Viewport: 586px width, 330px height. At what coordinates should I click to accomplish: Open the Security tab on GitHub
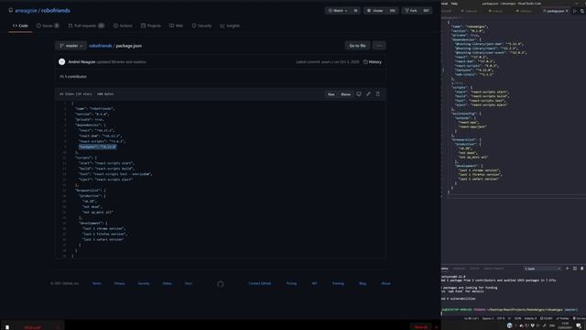click(201, 26)
